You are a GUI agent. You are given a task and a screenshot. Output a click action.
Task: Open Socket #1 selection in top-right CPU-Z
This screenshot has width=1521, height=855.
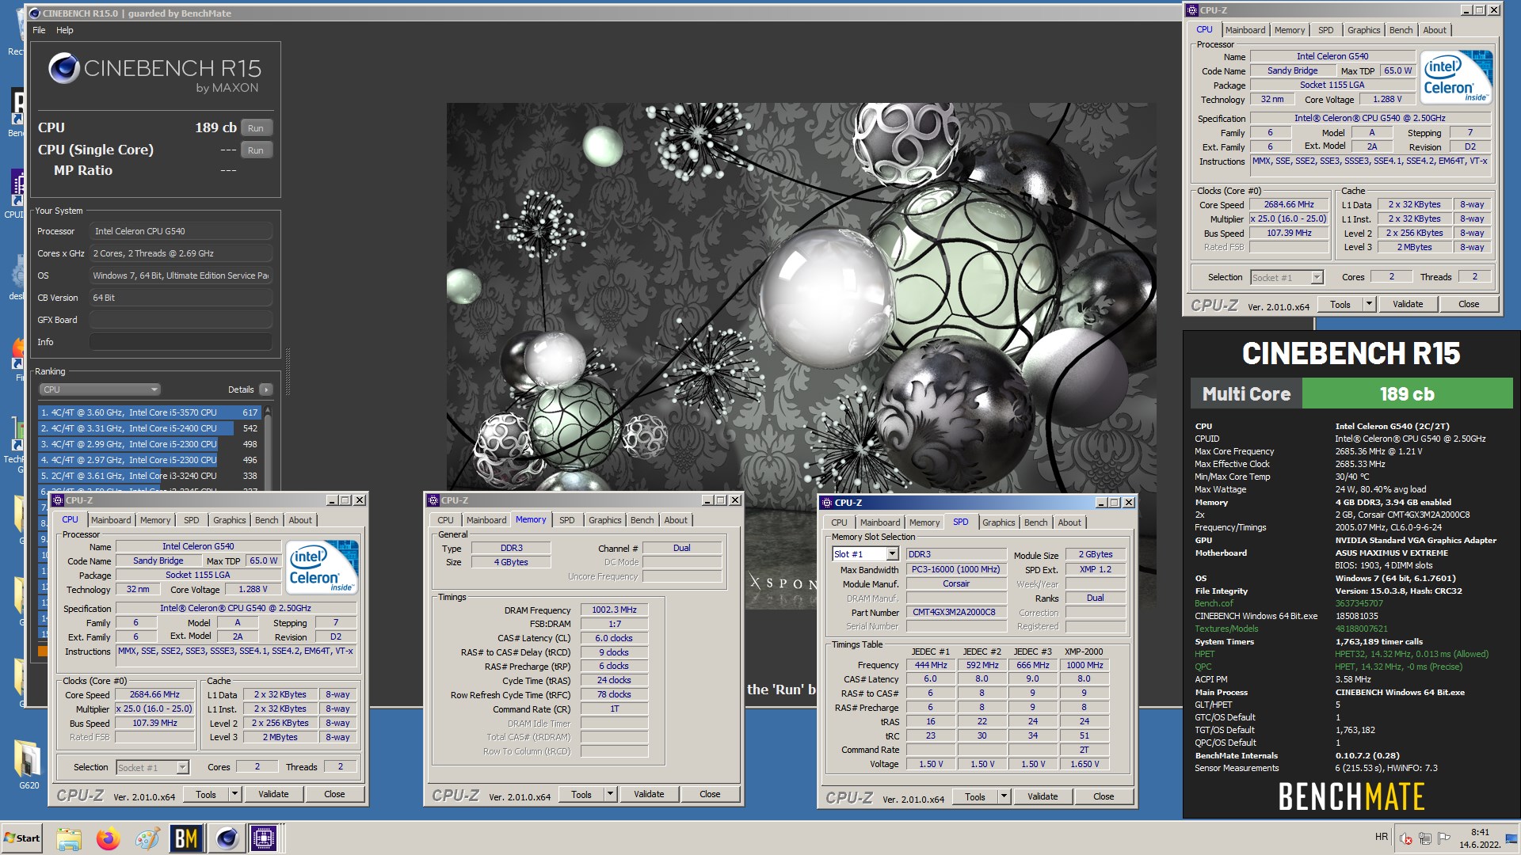[1287, 277]
